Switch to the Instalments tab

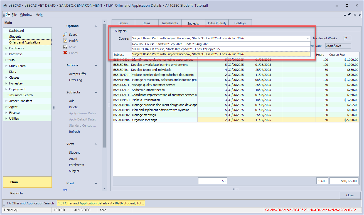click(x=170, y=23)
